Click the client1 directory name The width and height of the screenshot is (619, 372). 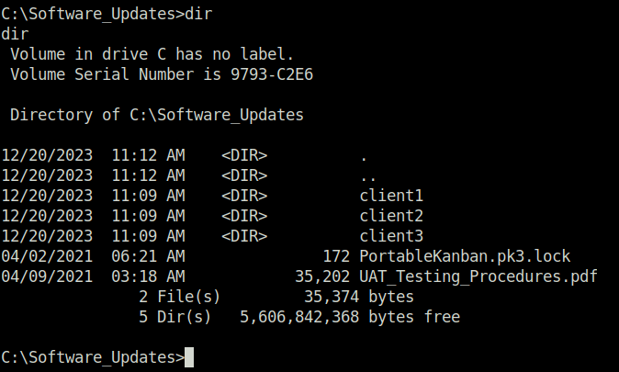click(391, 196)
